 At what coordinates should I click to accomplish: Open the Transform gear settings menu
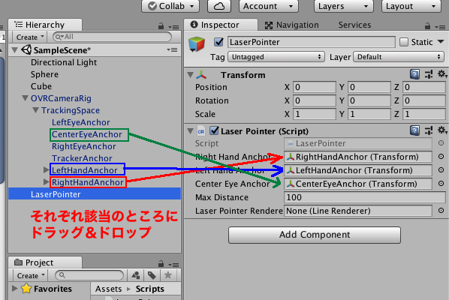click(441, 74)
